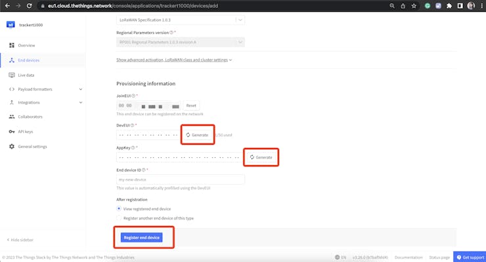Screen dimensions: 486x262
Task: Open the blue extension icon in browser toolbar
Action: pyautogui.click(x=438, y=6)
